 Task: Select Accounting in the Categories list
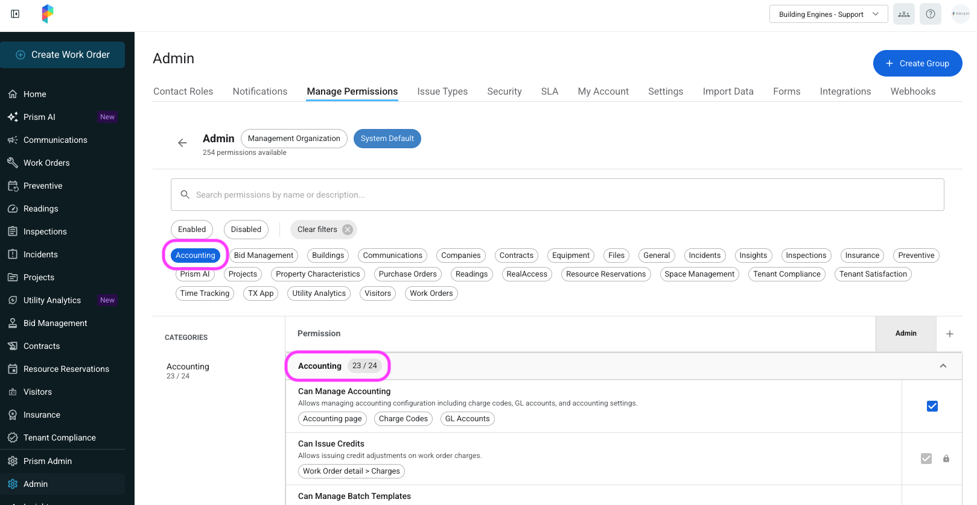pos(188,366)
